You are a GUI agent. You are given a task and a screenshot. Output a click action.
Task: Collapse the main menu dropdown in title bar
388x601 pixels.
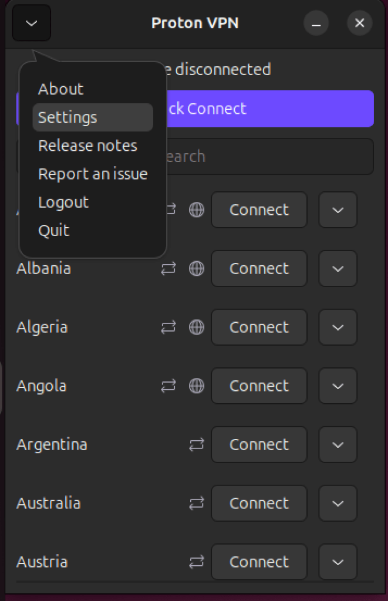point(32,23)
